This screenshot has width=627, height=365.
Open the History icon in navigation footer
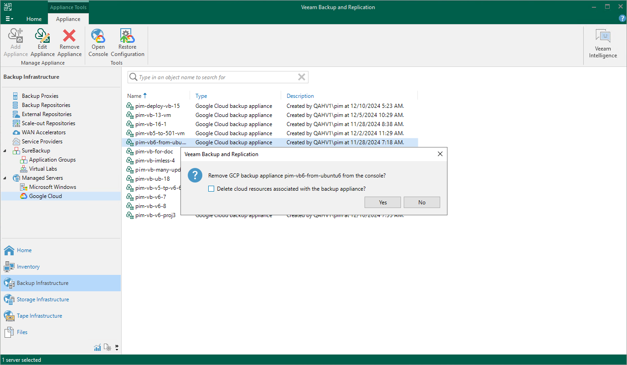pos(108,348)
